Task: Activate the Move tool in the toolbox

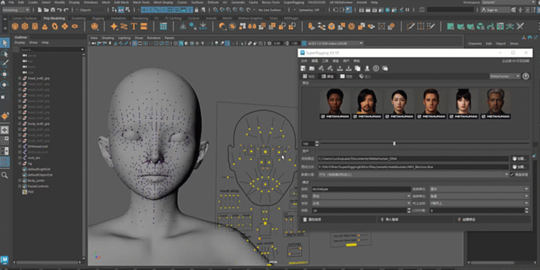Action: [5, 74]
